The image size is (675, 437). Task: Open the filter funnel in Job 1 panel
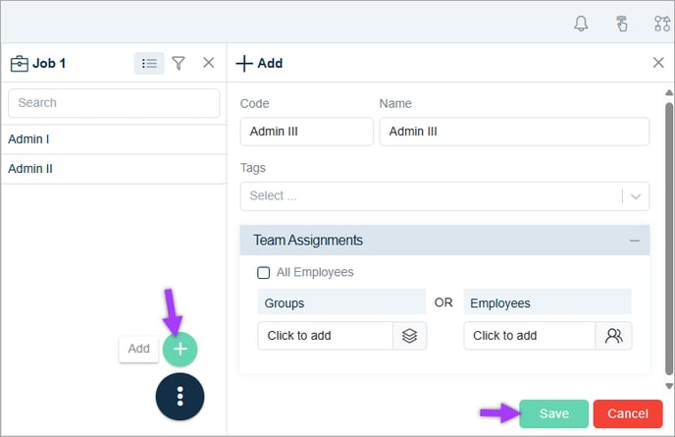179,64
